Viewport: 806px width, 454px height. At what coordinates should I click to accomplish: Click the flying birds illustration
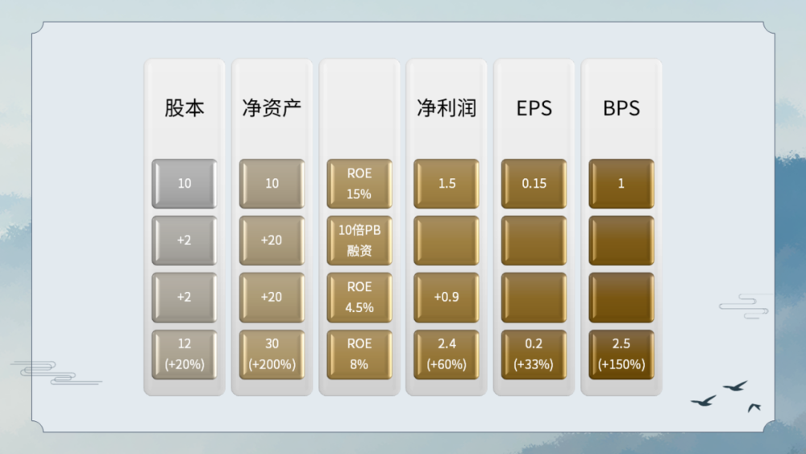726,395
